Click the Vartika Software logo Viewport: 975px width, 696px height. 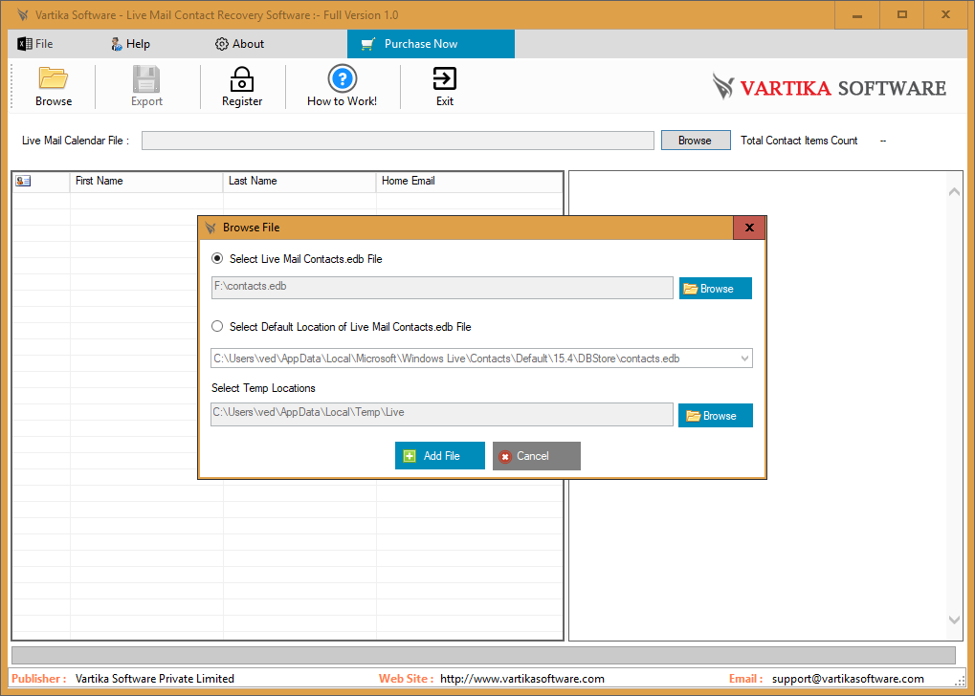click(x=829, y=87)
